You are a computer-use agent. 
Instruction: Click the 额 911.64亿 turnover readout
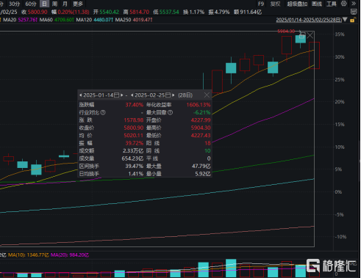(x=248, y=12)
